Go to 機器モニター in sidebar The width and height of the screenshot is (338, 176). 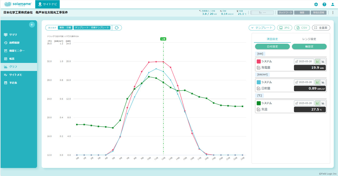[x=17, y=51]
